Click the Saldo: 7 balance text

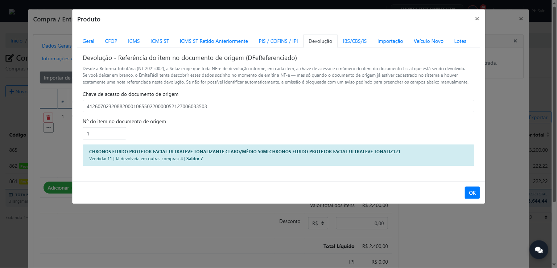click(194, 159)
